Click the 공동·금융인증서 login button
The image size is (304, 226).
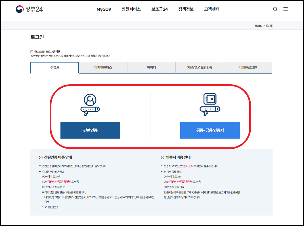(210, 130)
